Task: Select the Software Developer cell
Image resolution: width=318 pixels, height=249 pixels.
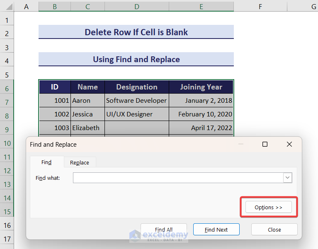Action: click(137, 100)
